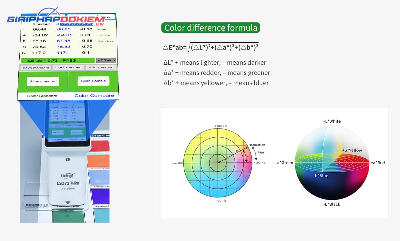Image resolution: width=400 pixels, height=241 pixels.
Task: Tap the Scan standard button
Action: coord(43,81)
